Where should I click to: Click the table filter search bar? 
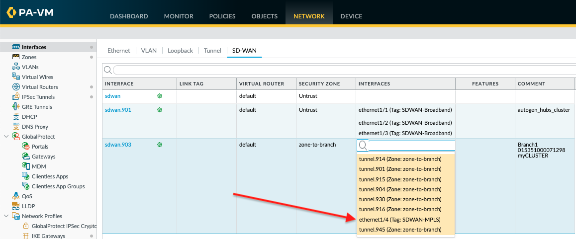(343, 70)
